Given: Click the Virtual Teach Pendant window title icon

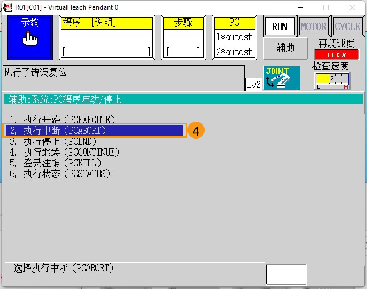Looking at the screenshot, I should click(7, 7).
